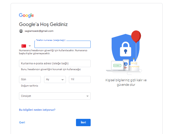The height and width of the screenshot is (134, 174).
Task: Click the Kurtarma e-posta adresi field
Action: tap(55, 63)
